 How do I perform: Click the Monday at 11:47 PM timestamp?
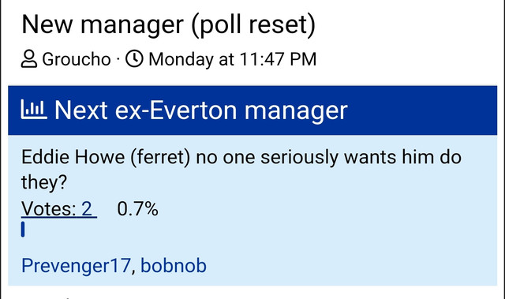point(232,59)
